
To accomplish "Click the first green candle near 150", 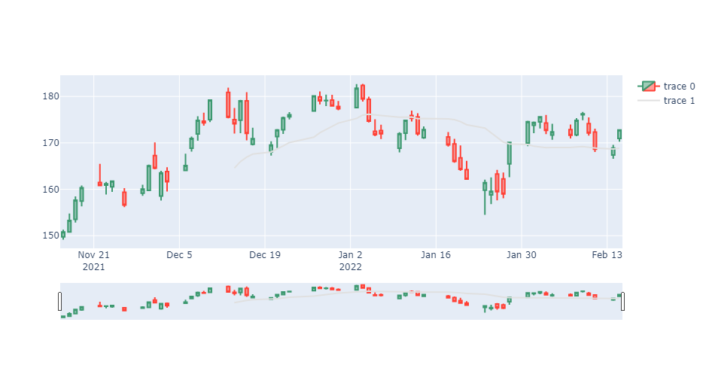I will click(x=63, y=235).
